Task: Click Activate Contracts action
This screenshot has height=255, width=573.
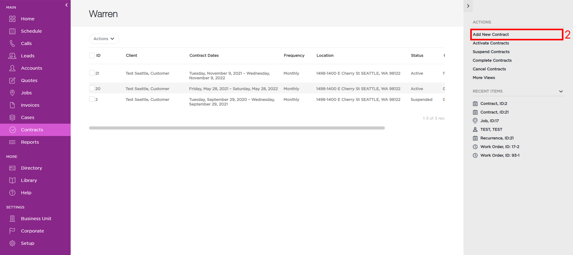Action: coord(491,43)
